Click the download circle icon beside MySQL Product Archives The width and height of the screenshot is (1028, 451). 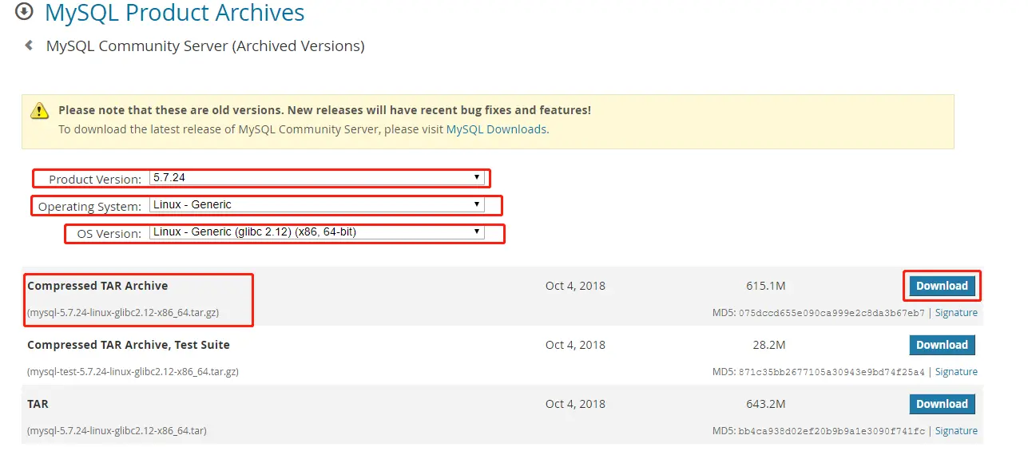[x=25, y=11]
